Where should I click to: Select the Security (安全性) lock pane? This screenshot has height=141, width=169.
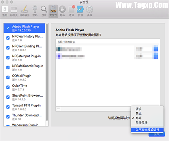point(53,11)
